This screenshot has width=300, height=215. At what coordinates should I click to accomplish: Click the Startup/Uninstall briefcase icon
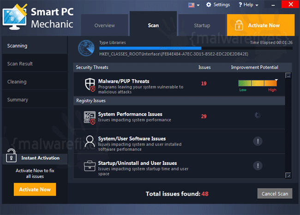coord(90,166)
